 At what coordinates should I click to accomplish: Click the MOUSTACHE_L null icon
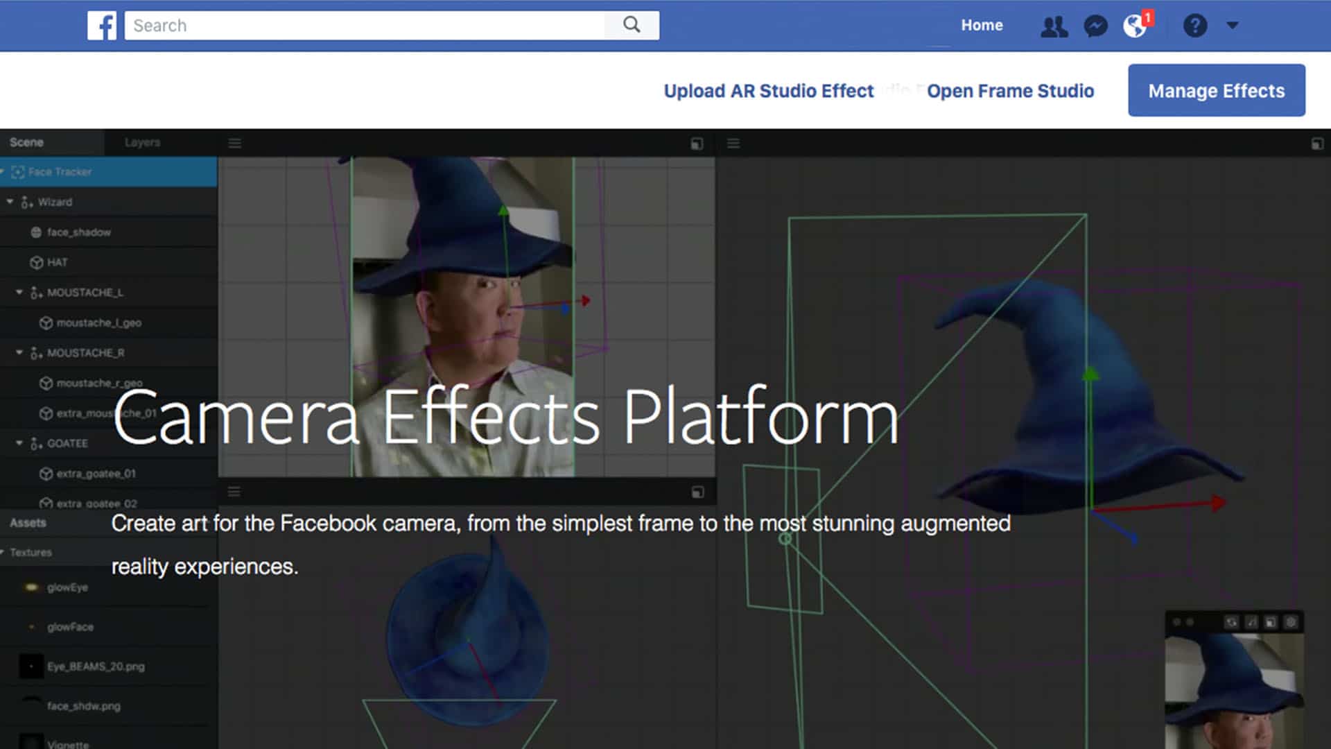click(36, 293)
